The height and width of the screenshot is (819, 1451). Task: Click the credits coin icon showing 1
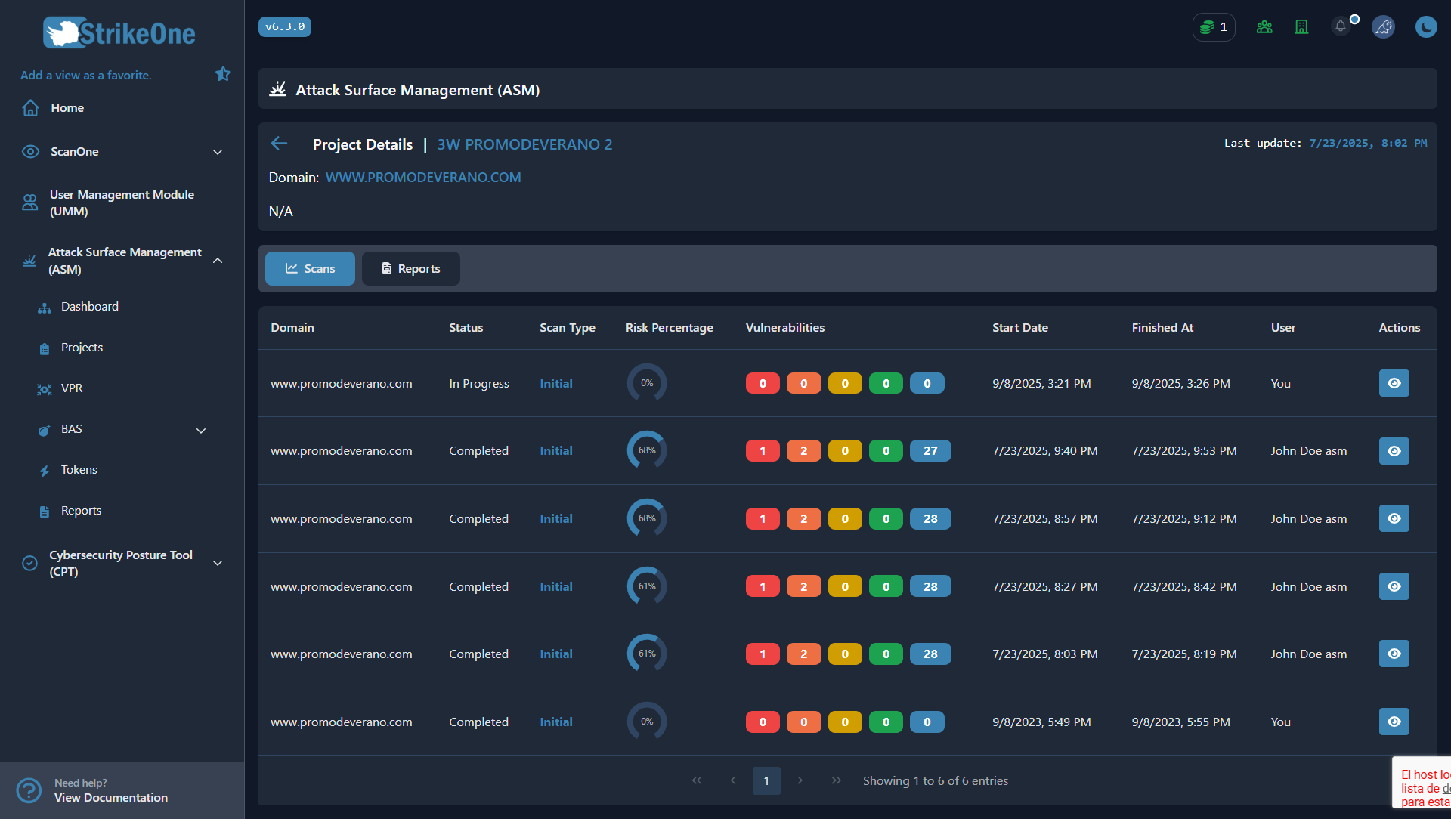(x=1213, y=26)
